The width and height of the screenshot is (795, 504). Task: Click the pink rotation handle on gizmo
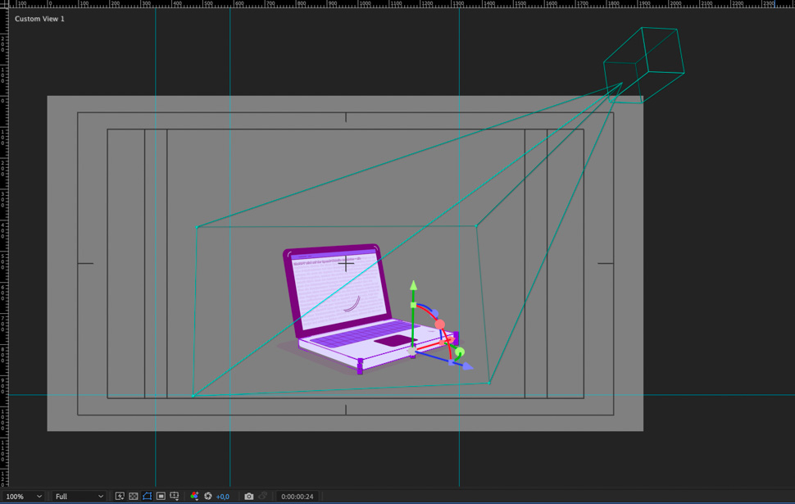point(440,325)
